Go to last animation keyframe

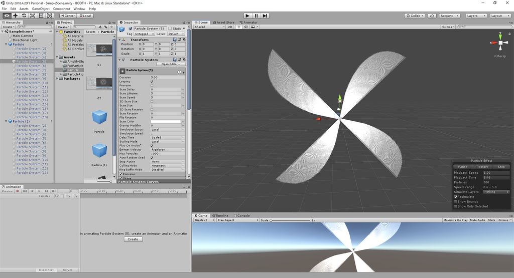click(53, 191)
